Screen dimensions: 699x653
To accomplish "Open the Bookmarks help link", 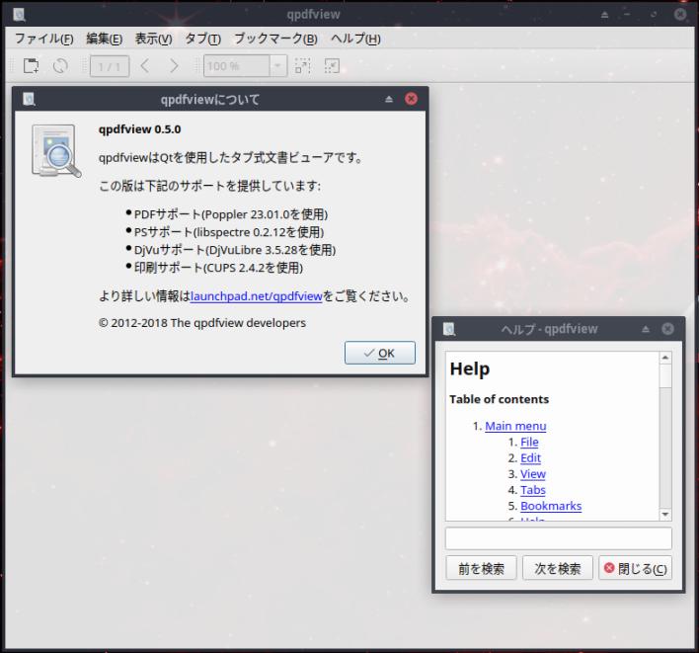I will (551, 506).
